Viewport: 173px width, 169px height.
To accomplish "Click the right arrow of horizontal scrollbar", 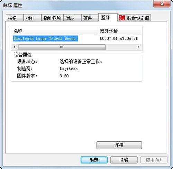I will point(138,47).
